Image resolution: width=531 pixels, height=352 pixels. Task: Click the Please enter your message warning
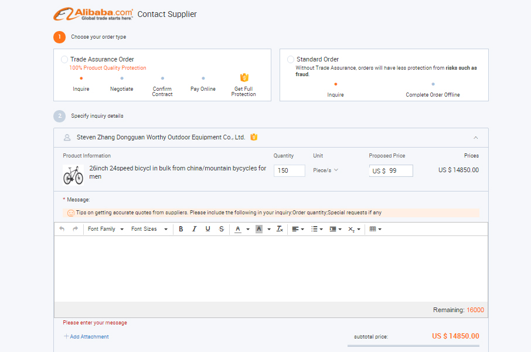point(95,323)
